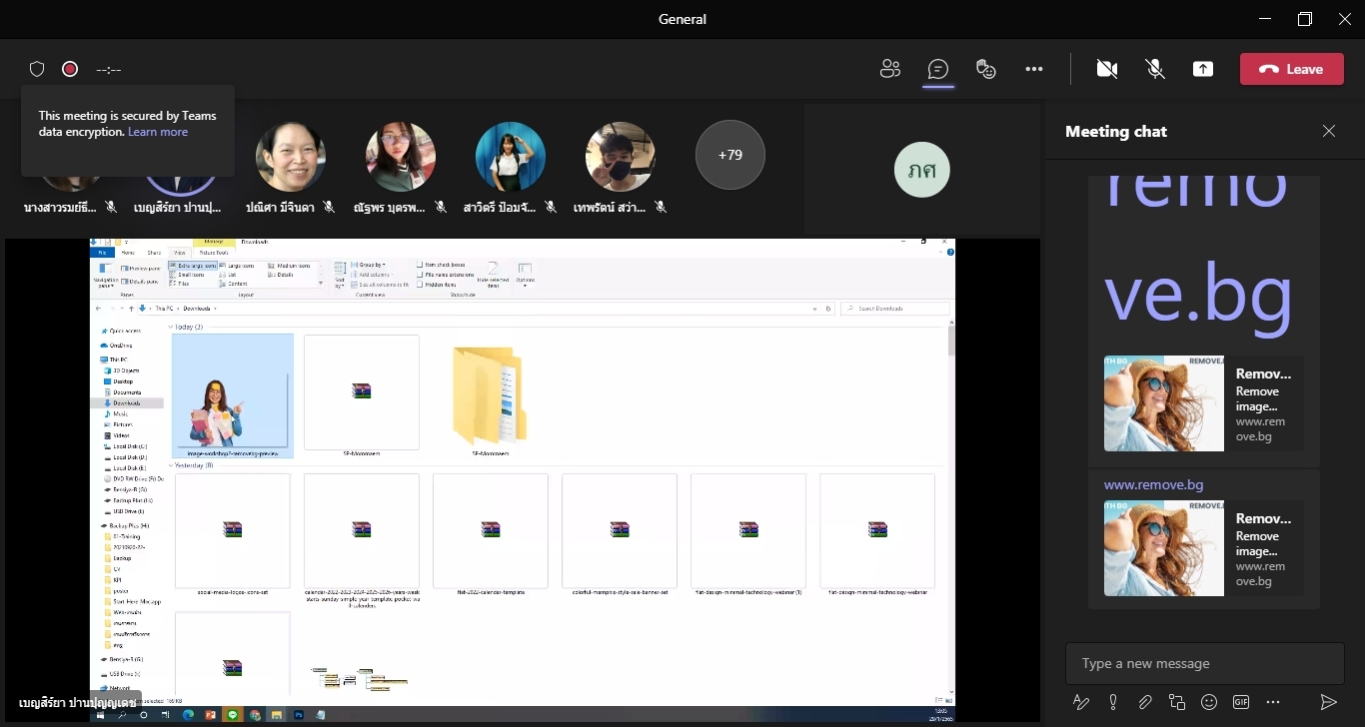Open the Learn more link
This screenshot has width=1365, height=727.
(158, 132)
